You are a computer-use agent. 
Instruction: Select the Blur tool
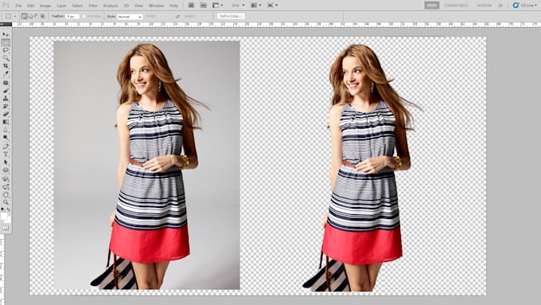click(6, 130)
